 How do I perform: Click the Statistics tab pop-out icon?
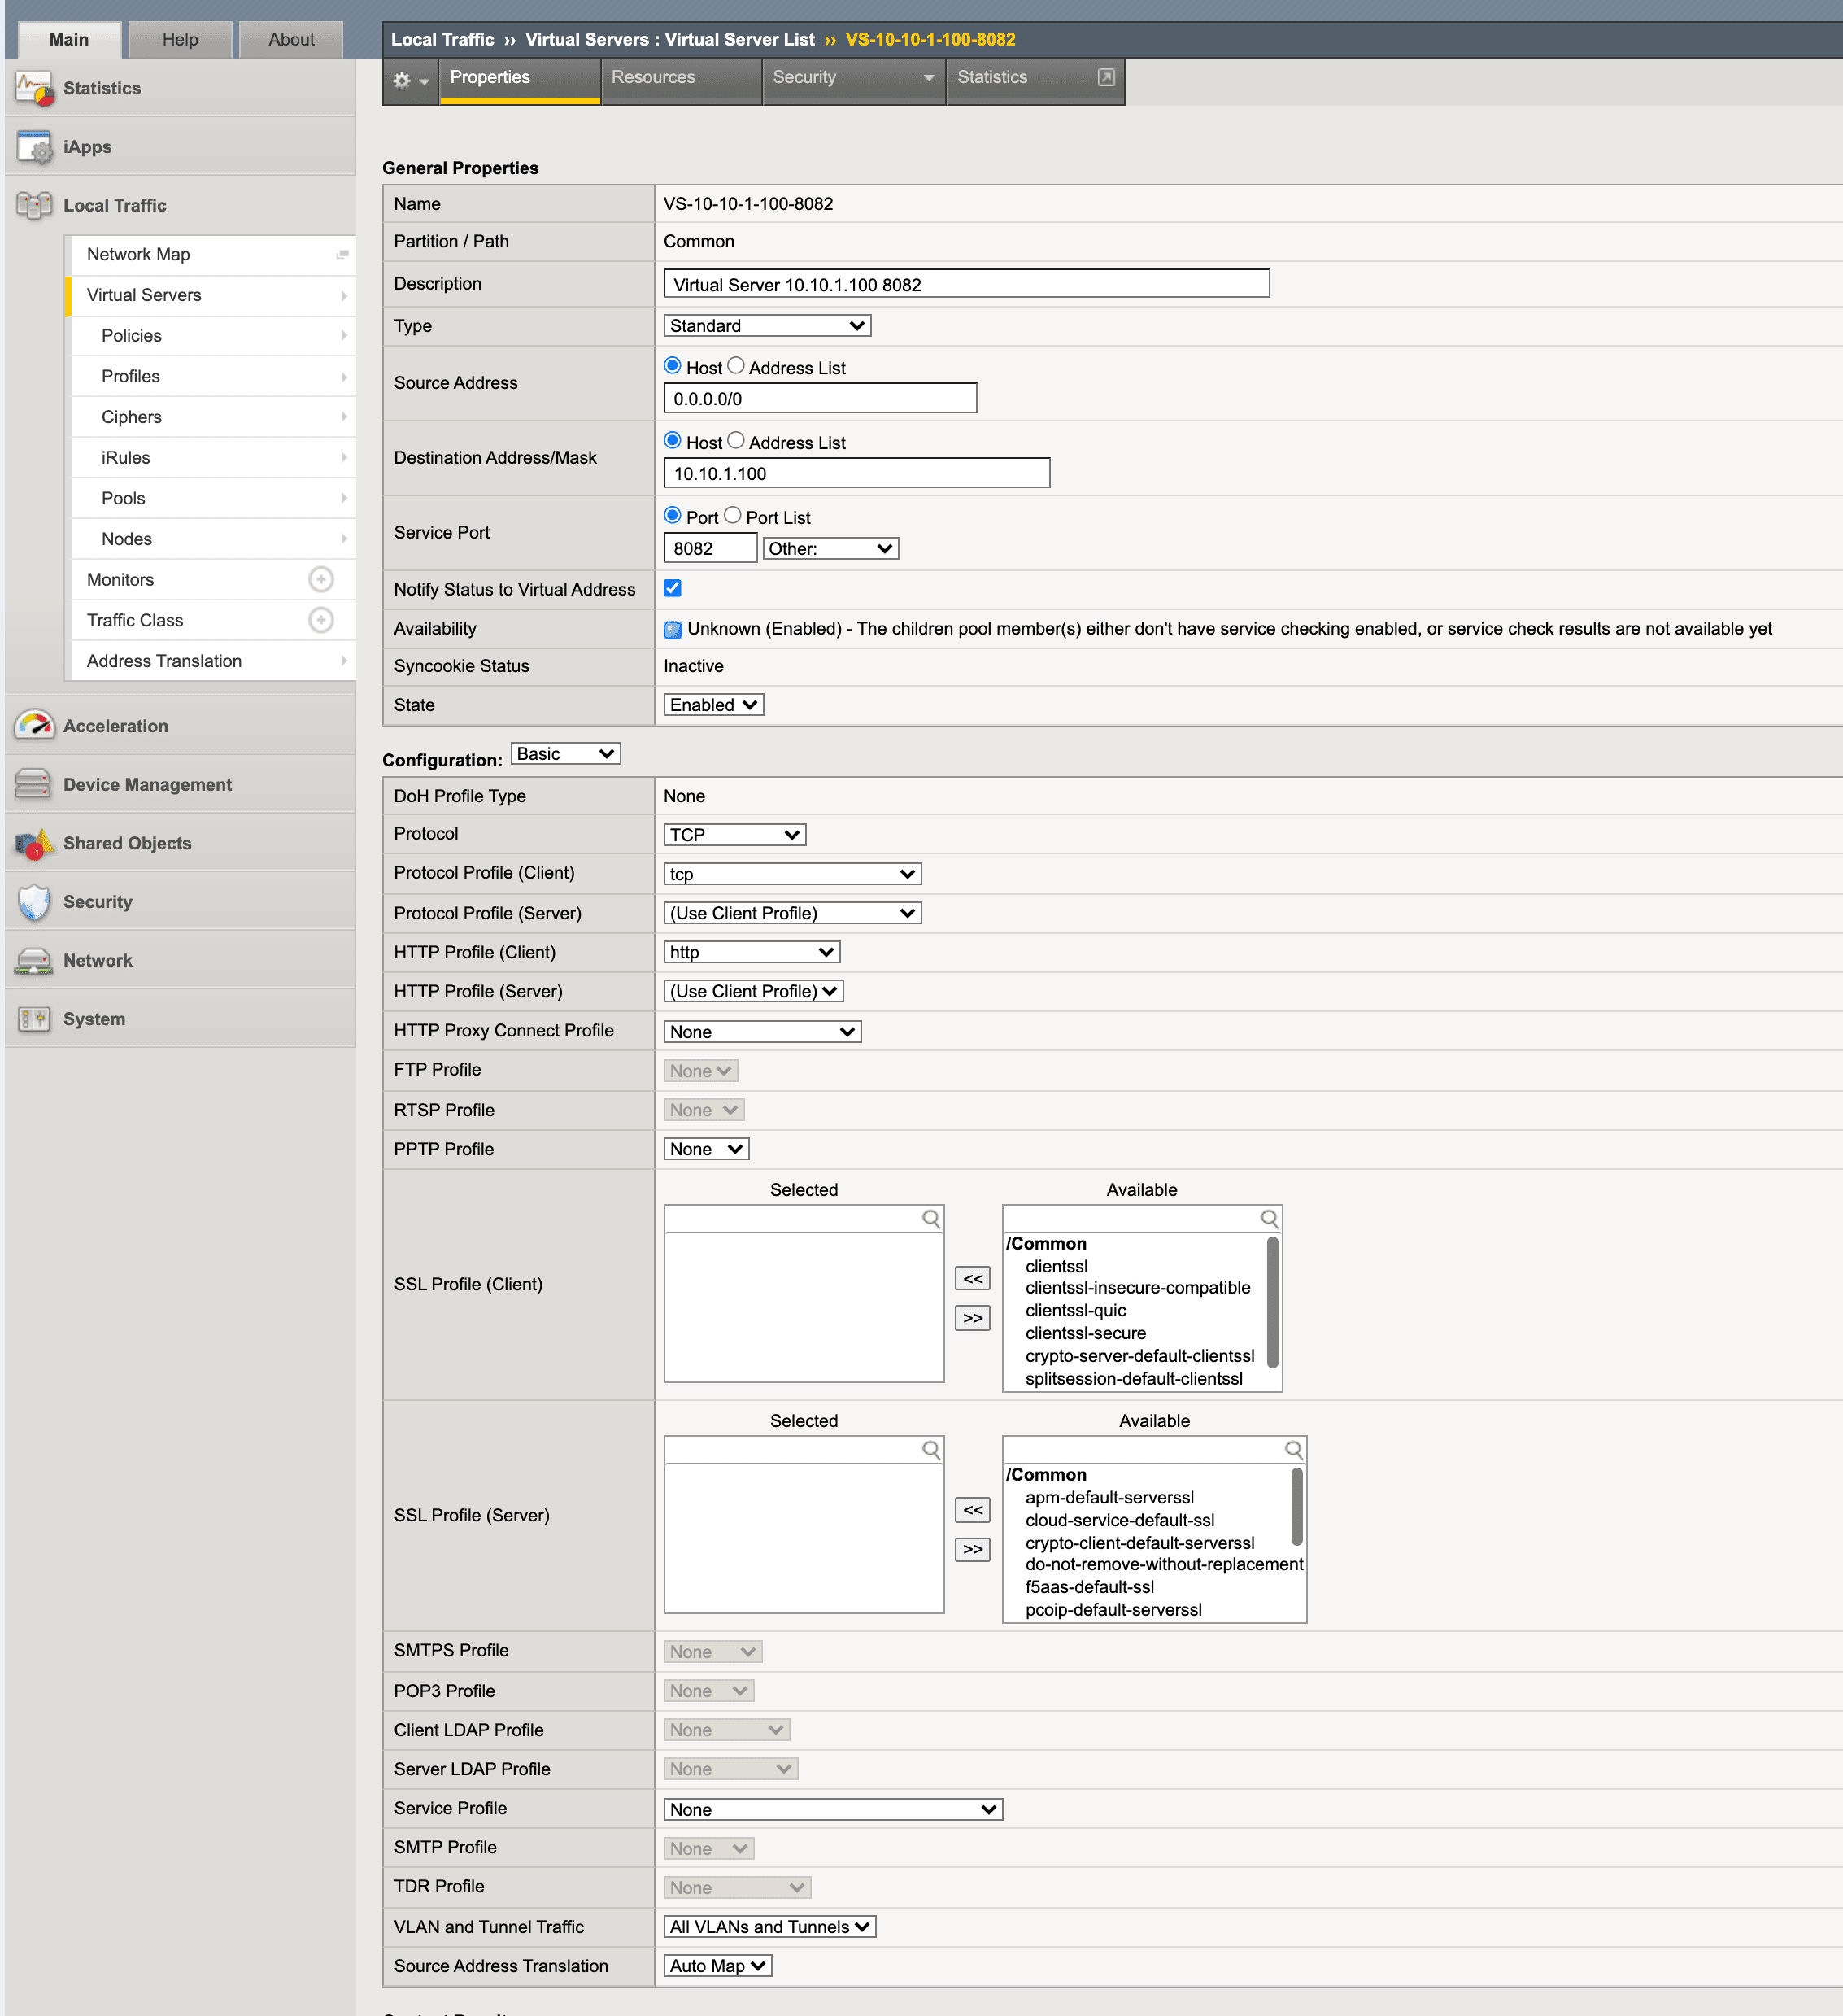coord(1106,77)
